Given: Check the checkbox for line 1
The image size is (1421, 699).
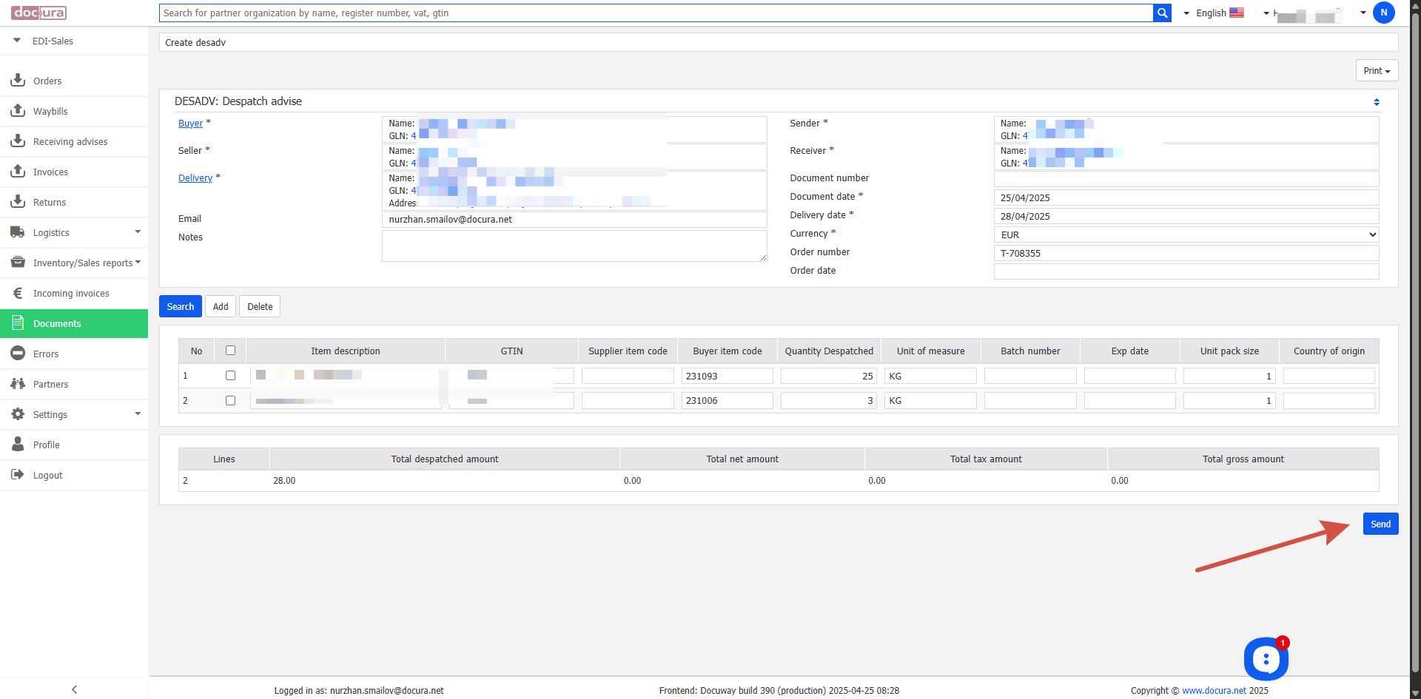Looking at the screenshot, I should 230,376.
